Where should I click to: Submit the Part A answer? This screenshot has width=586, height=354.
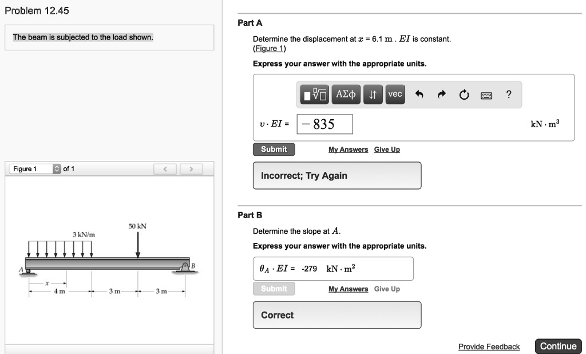[274, 149]
